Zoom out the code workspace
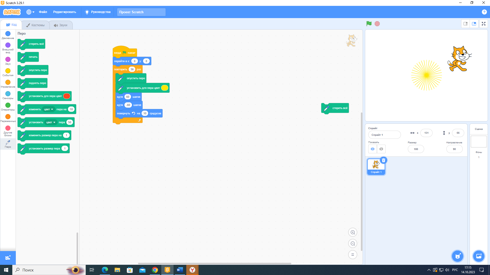Viewport: 490px width, 275px height. [353, 243]
